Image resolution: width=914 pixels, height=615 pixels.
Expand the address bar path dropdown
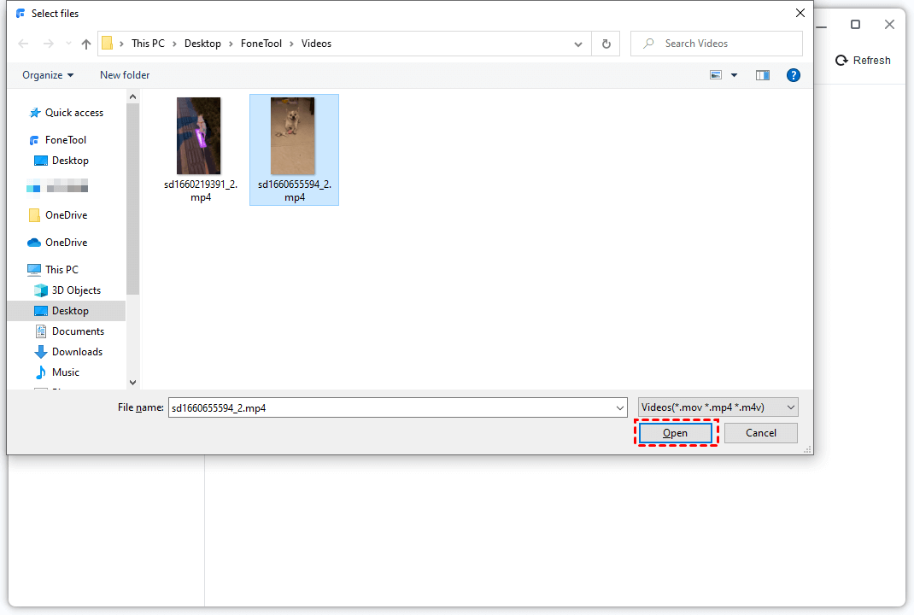tap(578, 44)
